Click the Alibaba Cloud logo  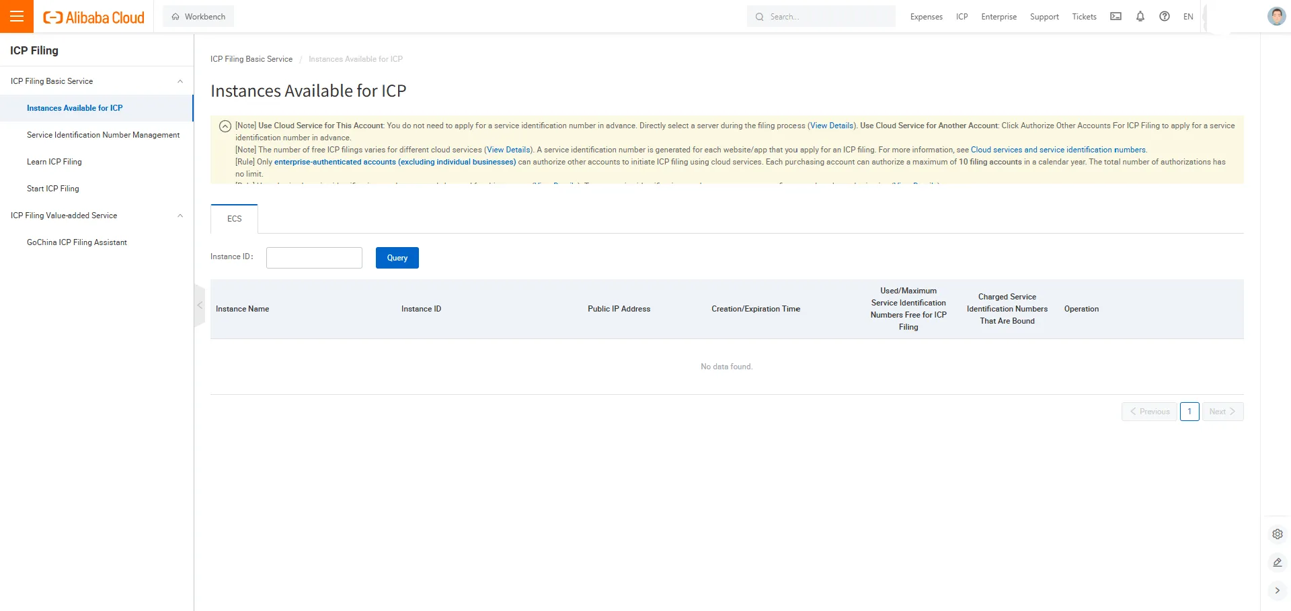coord(94,17)
